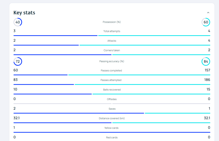This screenshot has height=141, width=219.
Task: Select the Corners taken label
Action: pyautogui.click(x=112, y=50)
